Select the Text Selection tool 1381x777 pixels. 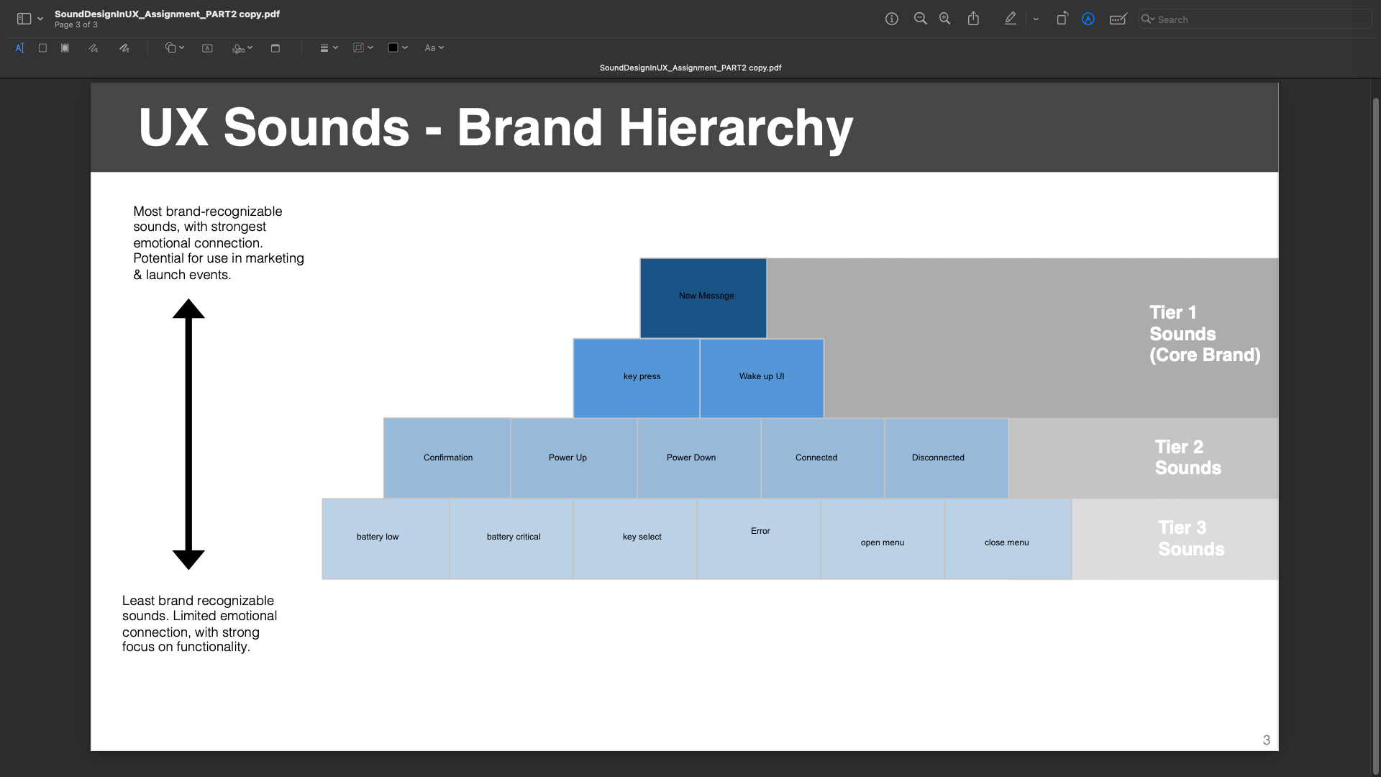pyautogui.click(x=20, y=48)
